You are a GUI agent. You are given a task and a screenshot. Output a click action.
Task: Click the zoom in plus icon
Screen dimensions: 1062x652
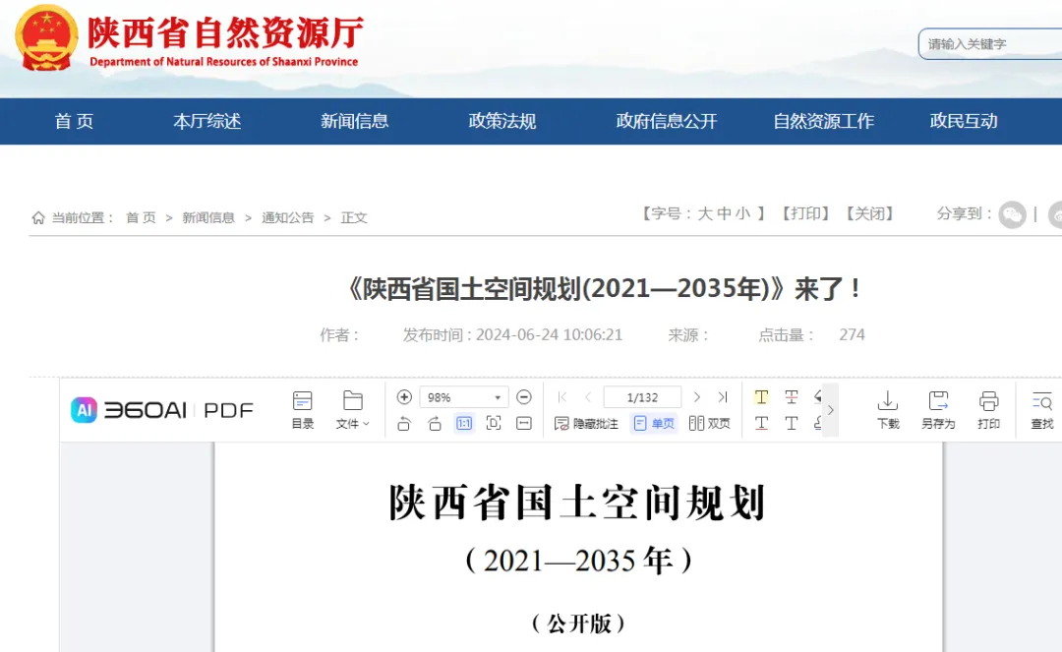tap(404, 396)
